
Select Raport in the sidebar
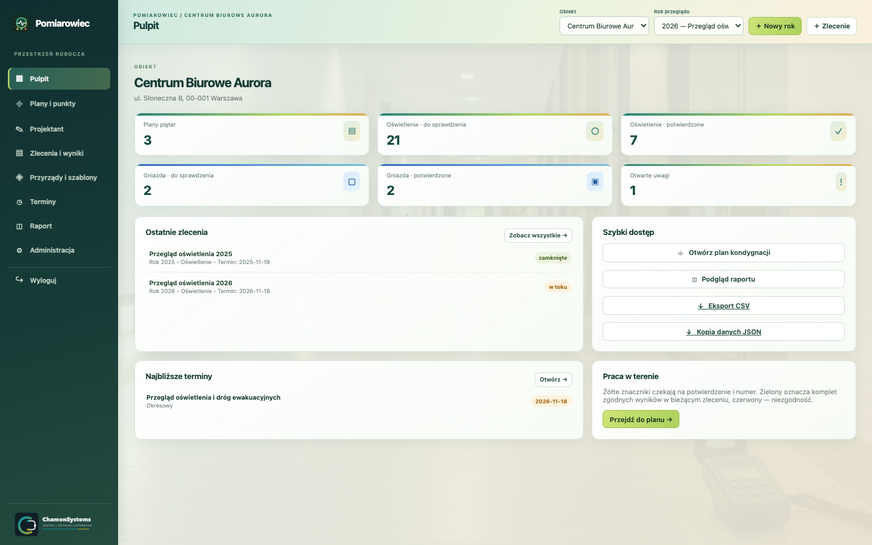(59, 226)
